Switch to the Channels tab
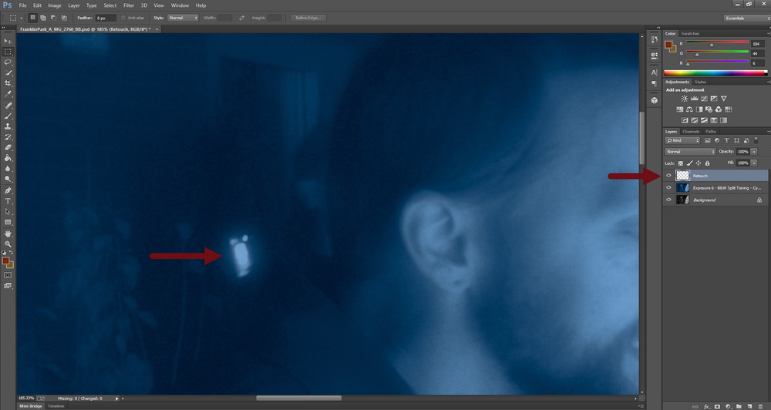771x410 pixels. (691, 132)
